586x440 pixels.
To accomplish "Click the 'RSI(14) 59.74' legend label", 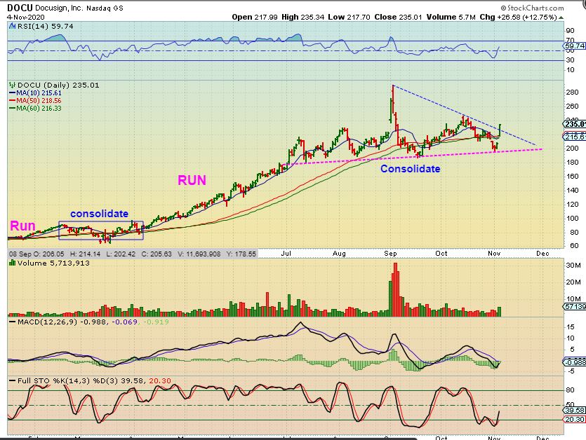I will click(x=45, y=26).
